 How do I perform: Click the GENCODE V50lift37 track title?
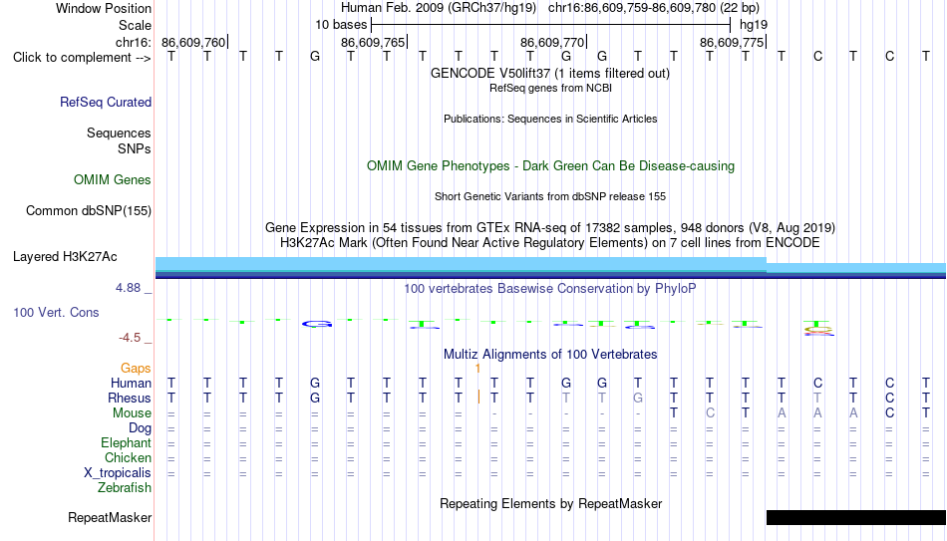tap(550, 73)
